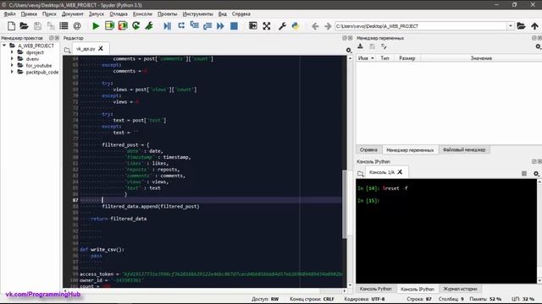Browse a working directory with the folder icon
Image resolution: width=542 pixels, height=304 pixels.
[x=522, y=26]
